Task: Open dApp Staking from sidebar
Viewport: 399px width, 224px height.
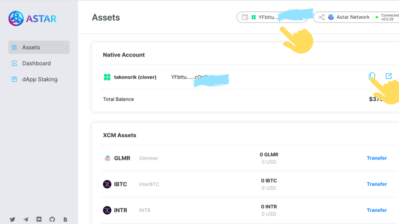Action: pyautogui.click(x=39, y=79)
